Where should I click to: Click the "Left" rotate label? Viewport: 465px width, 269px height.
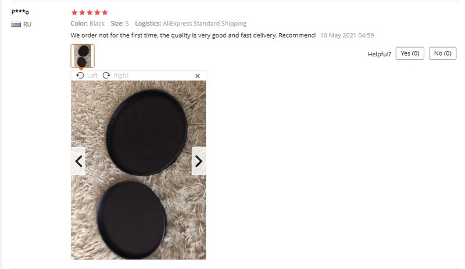click(x=92, y=76)
